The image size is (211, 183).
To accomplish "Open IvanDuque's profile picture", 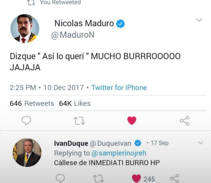I will coord(27,153).
